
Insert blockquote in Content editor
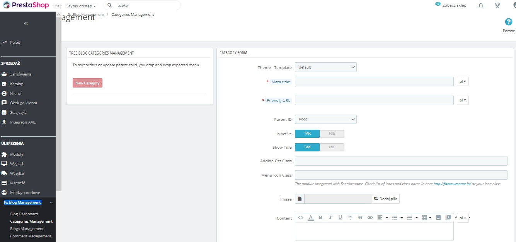point(360,218)
